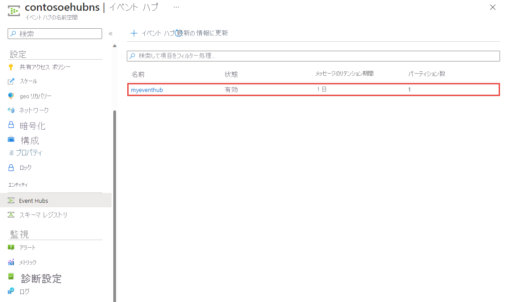Click the sidebar scroll up arrow

coord(115,46)
